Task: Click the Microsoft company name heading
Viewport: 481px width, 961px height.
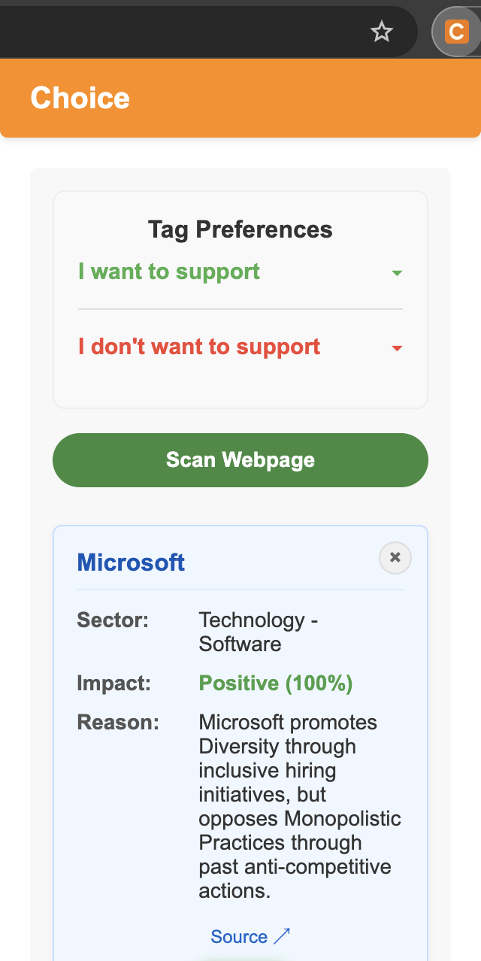Action: pos(131,562)
